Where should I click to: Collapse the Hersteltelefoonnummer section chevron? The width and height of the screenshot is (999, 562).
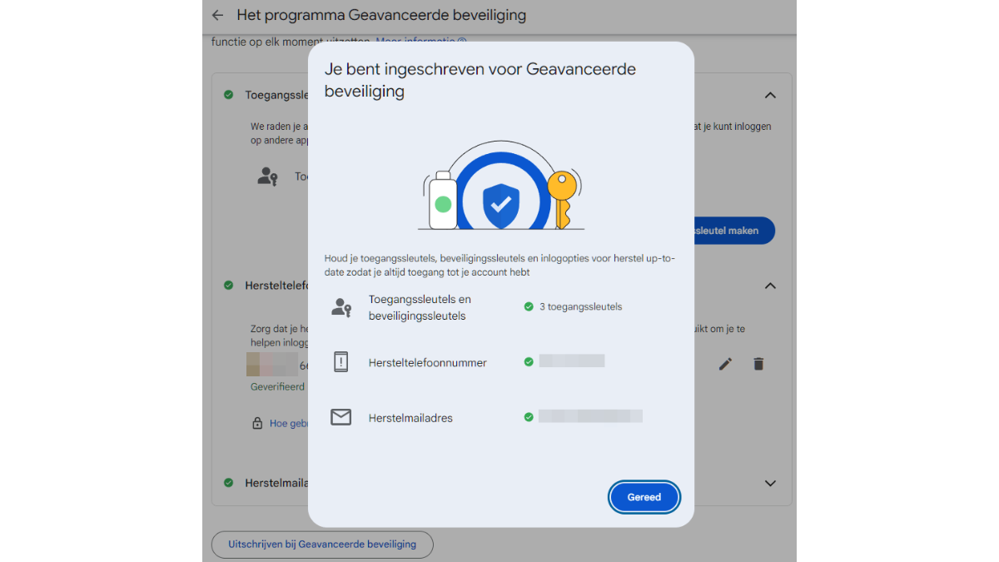[x=770, y=286]
